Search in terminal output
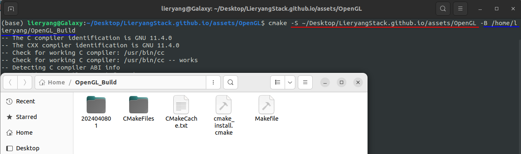Screen dimensions: 521x154 click(443, 8)
